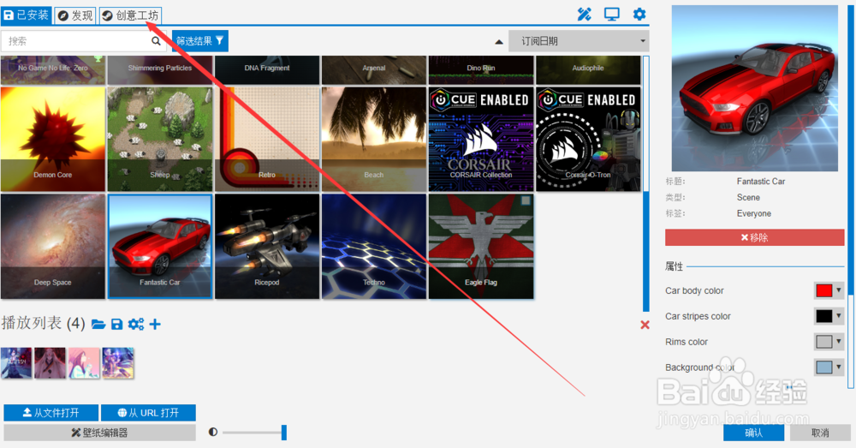Open Car stripes color black swatch
This screenshot has height=448, width=856.
click(823, 316)
